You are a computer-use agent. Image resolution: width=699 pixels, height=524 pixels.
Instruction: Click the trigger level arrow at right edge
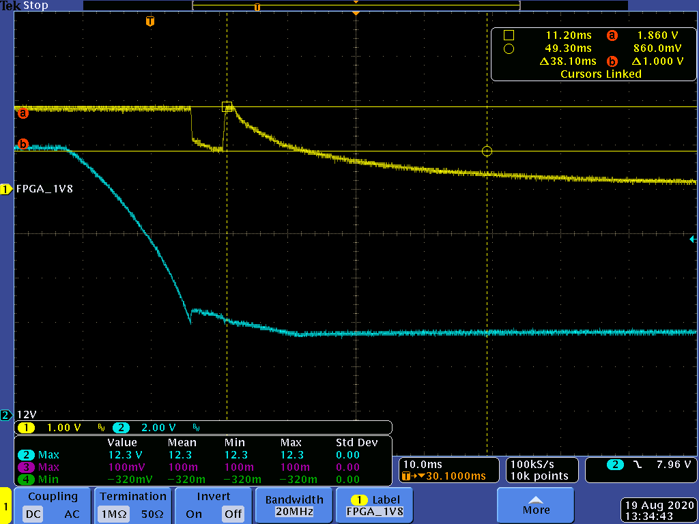693,239
